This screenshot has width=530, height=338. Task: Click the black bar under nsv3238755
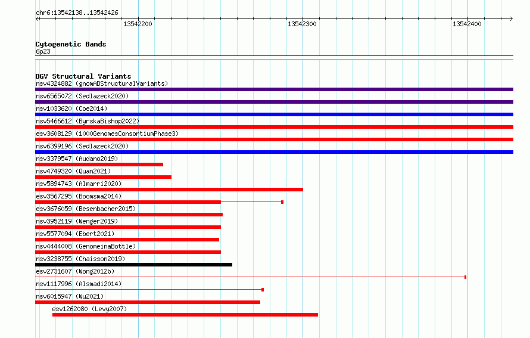tap(133, 265)
